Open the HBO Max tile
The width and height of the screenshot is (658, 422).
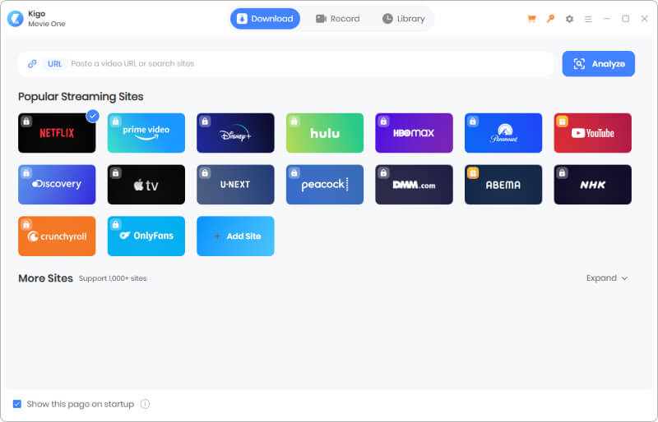[x=415, y=133]
